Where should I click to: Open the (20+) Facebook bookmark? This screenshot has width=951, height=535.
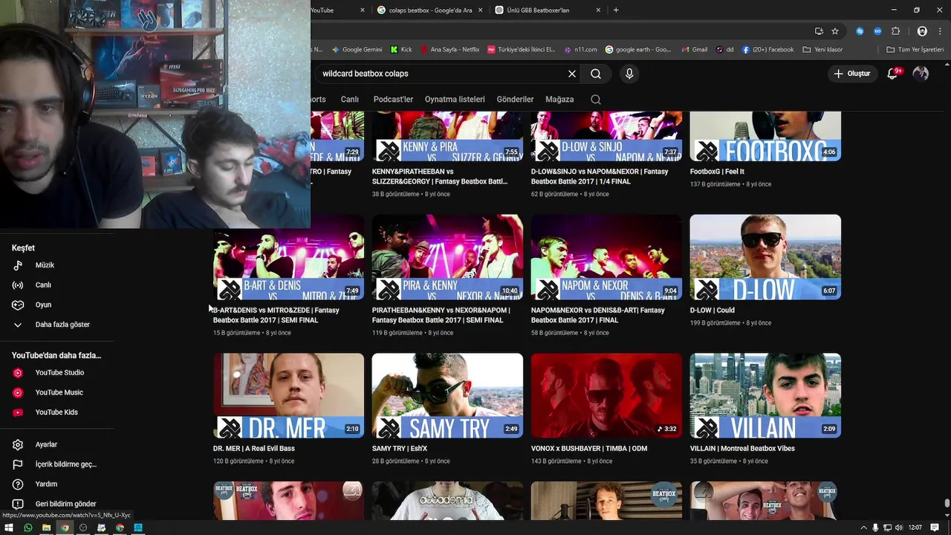point(767,50)
